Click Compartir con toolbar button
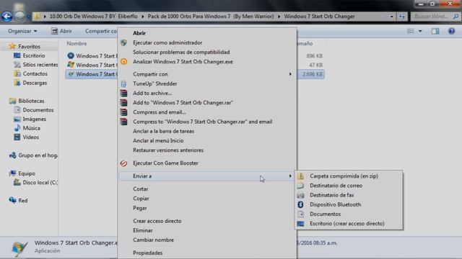The image size is (462, 259). [101, 31]
